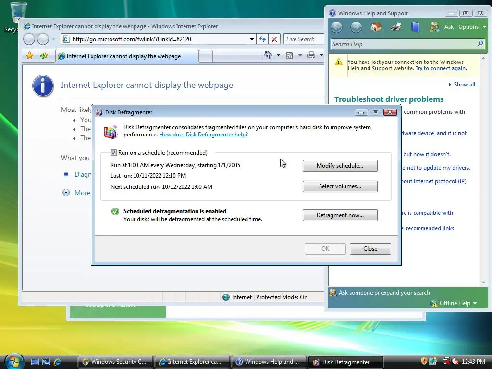492x369 pixels.
Task: Select the Internet Explorer cannot display tab
Action: pos(127,56)
